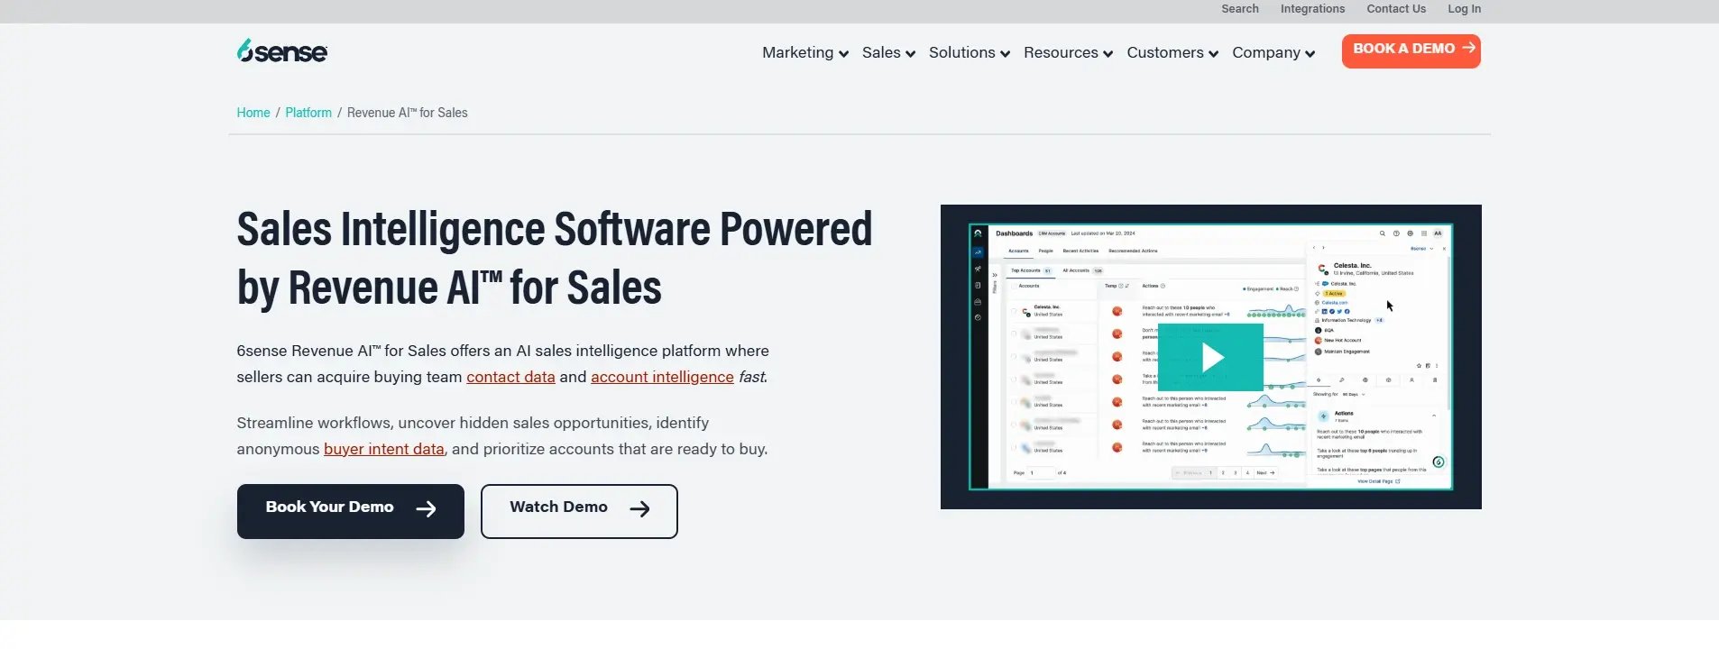
Task: Click Log In in the top bar
Action: tap(1464, 9)
